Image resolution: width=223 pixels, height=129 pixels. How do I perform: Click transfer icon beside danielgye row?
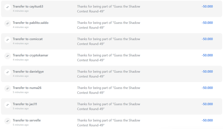[8, 72]
